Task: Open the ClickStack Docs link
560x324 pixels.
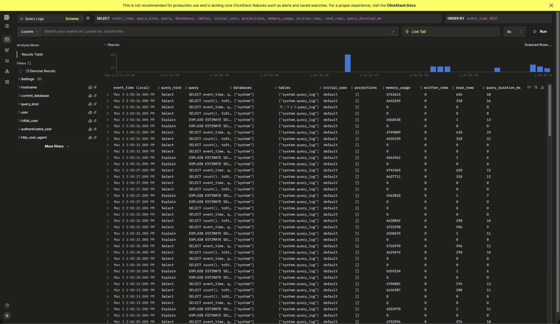Action: point(401,5)
